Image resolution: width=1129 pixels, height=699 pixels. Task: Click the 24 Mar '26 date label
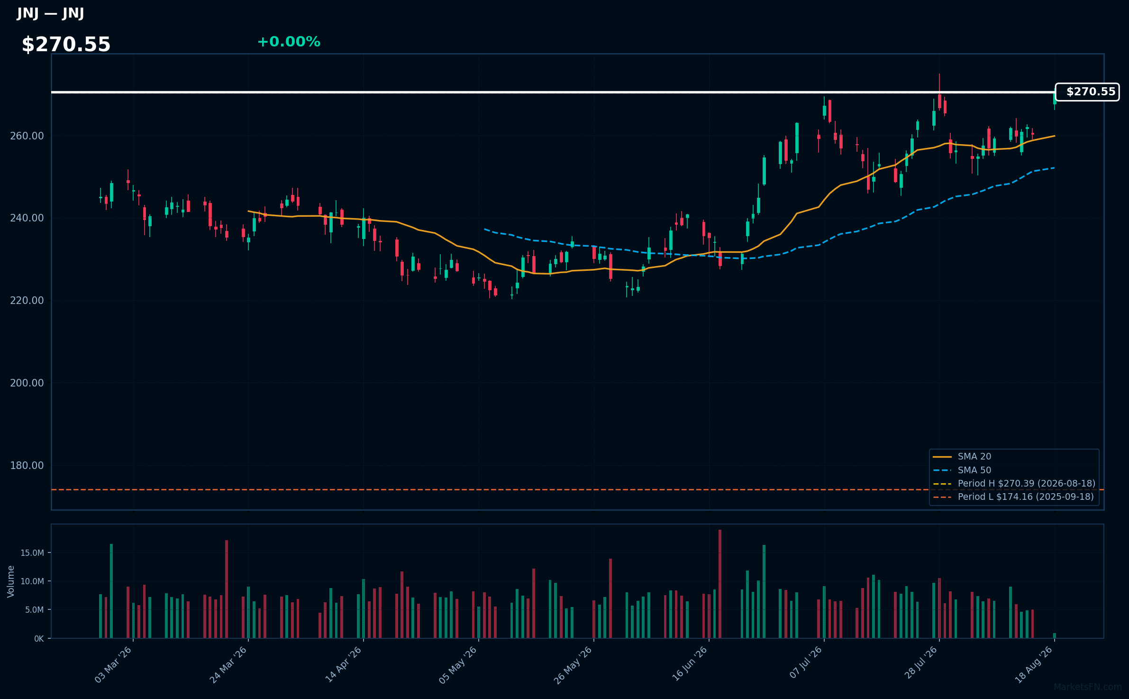pos(228,665)
